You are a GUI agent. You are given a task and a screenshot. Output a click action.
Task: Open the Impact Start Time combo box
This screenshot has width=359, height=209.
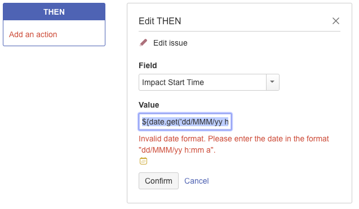209,82
